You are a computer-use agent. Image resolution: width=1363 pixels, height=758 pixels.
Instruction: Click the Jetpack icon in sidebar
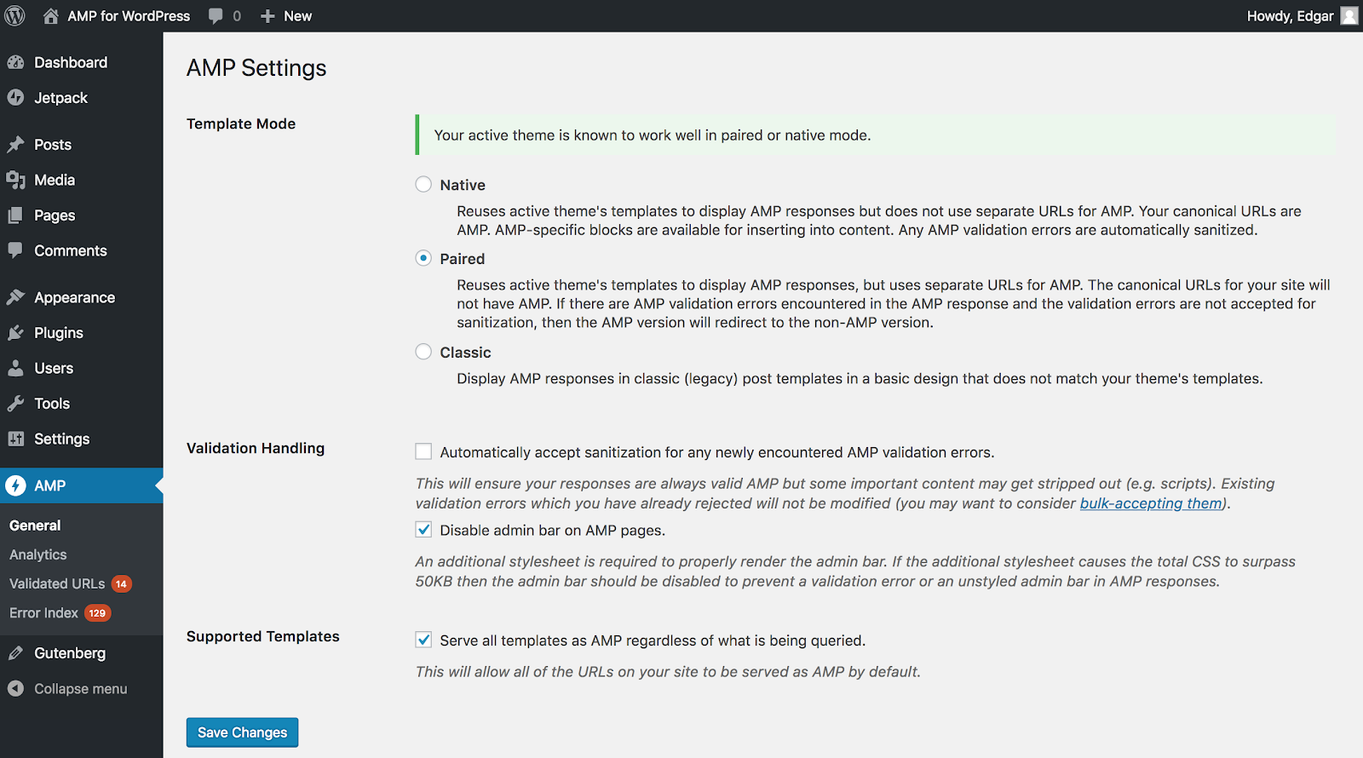15,98
